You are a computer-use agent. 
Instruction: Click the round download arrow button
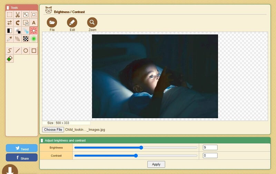(10, 170)
